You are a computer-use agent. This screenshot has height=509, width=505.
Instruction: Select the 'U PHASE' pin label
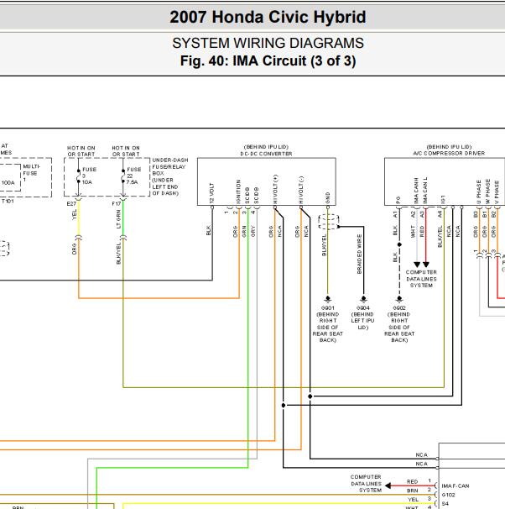[x=479, y=192]
